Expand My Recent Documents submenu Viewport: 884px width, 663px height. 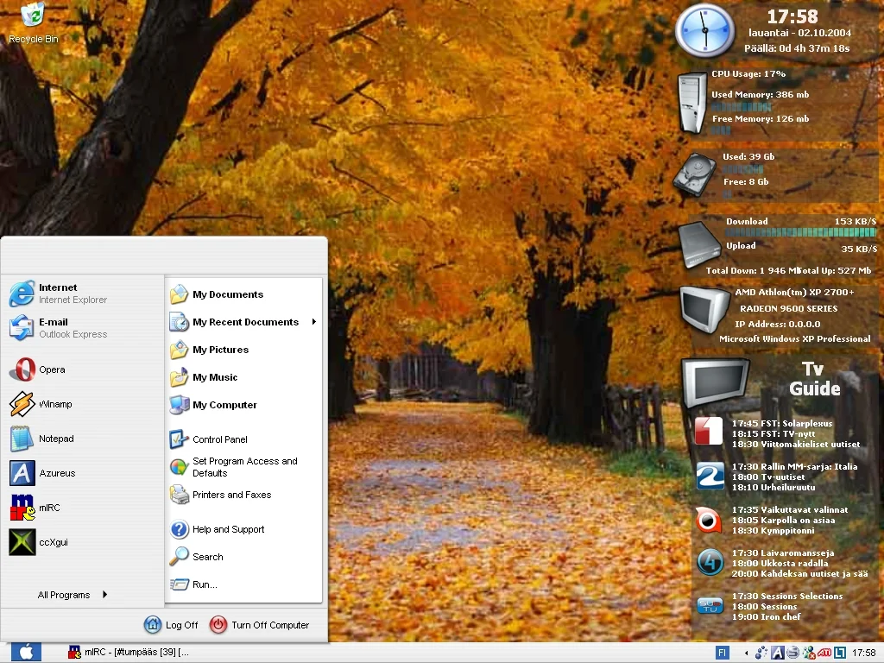click(245, 322)
